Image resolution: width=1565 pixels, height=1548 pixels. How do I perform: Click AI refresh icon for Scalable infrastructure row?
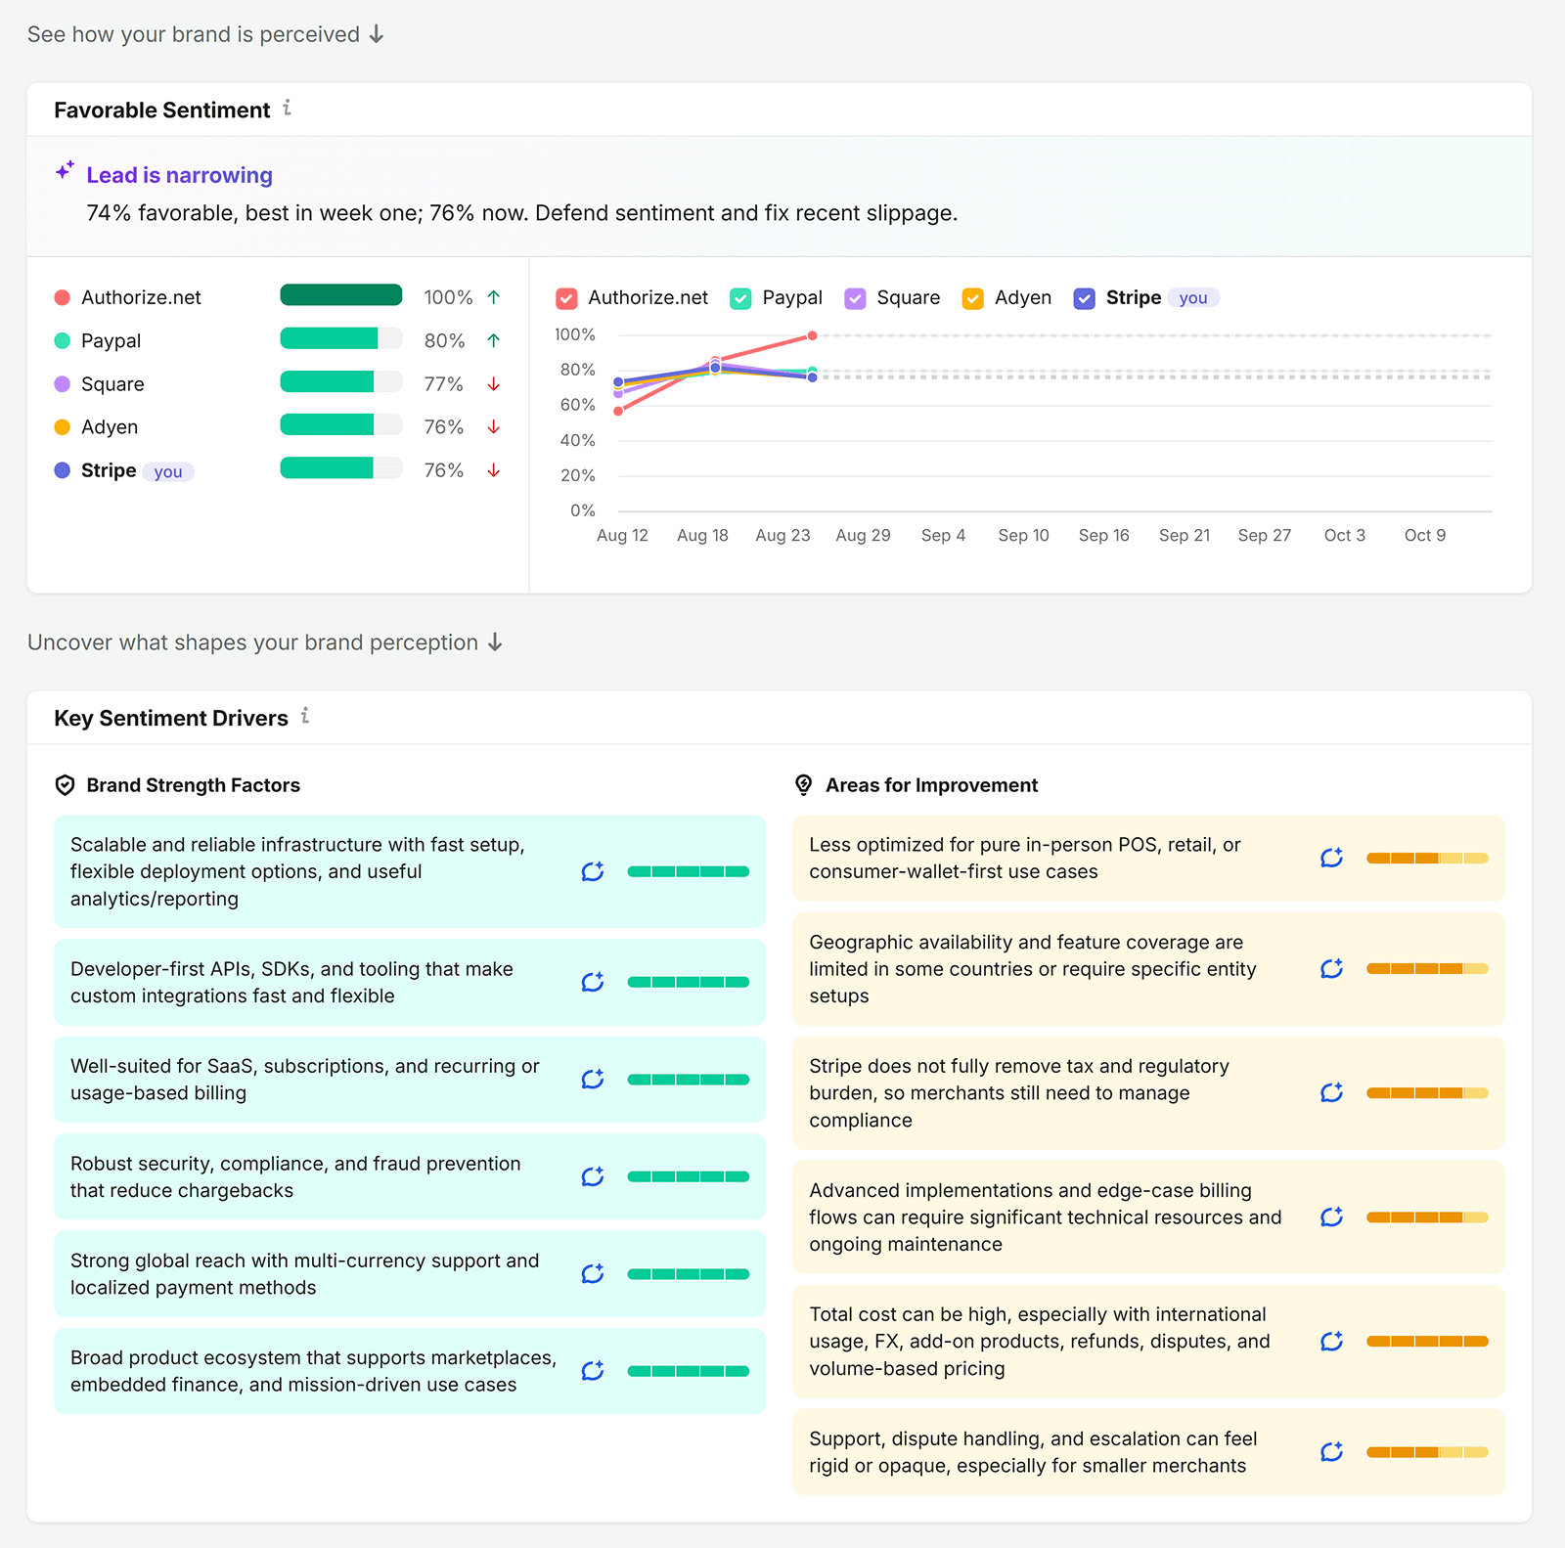[593, 871]
